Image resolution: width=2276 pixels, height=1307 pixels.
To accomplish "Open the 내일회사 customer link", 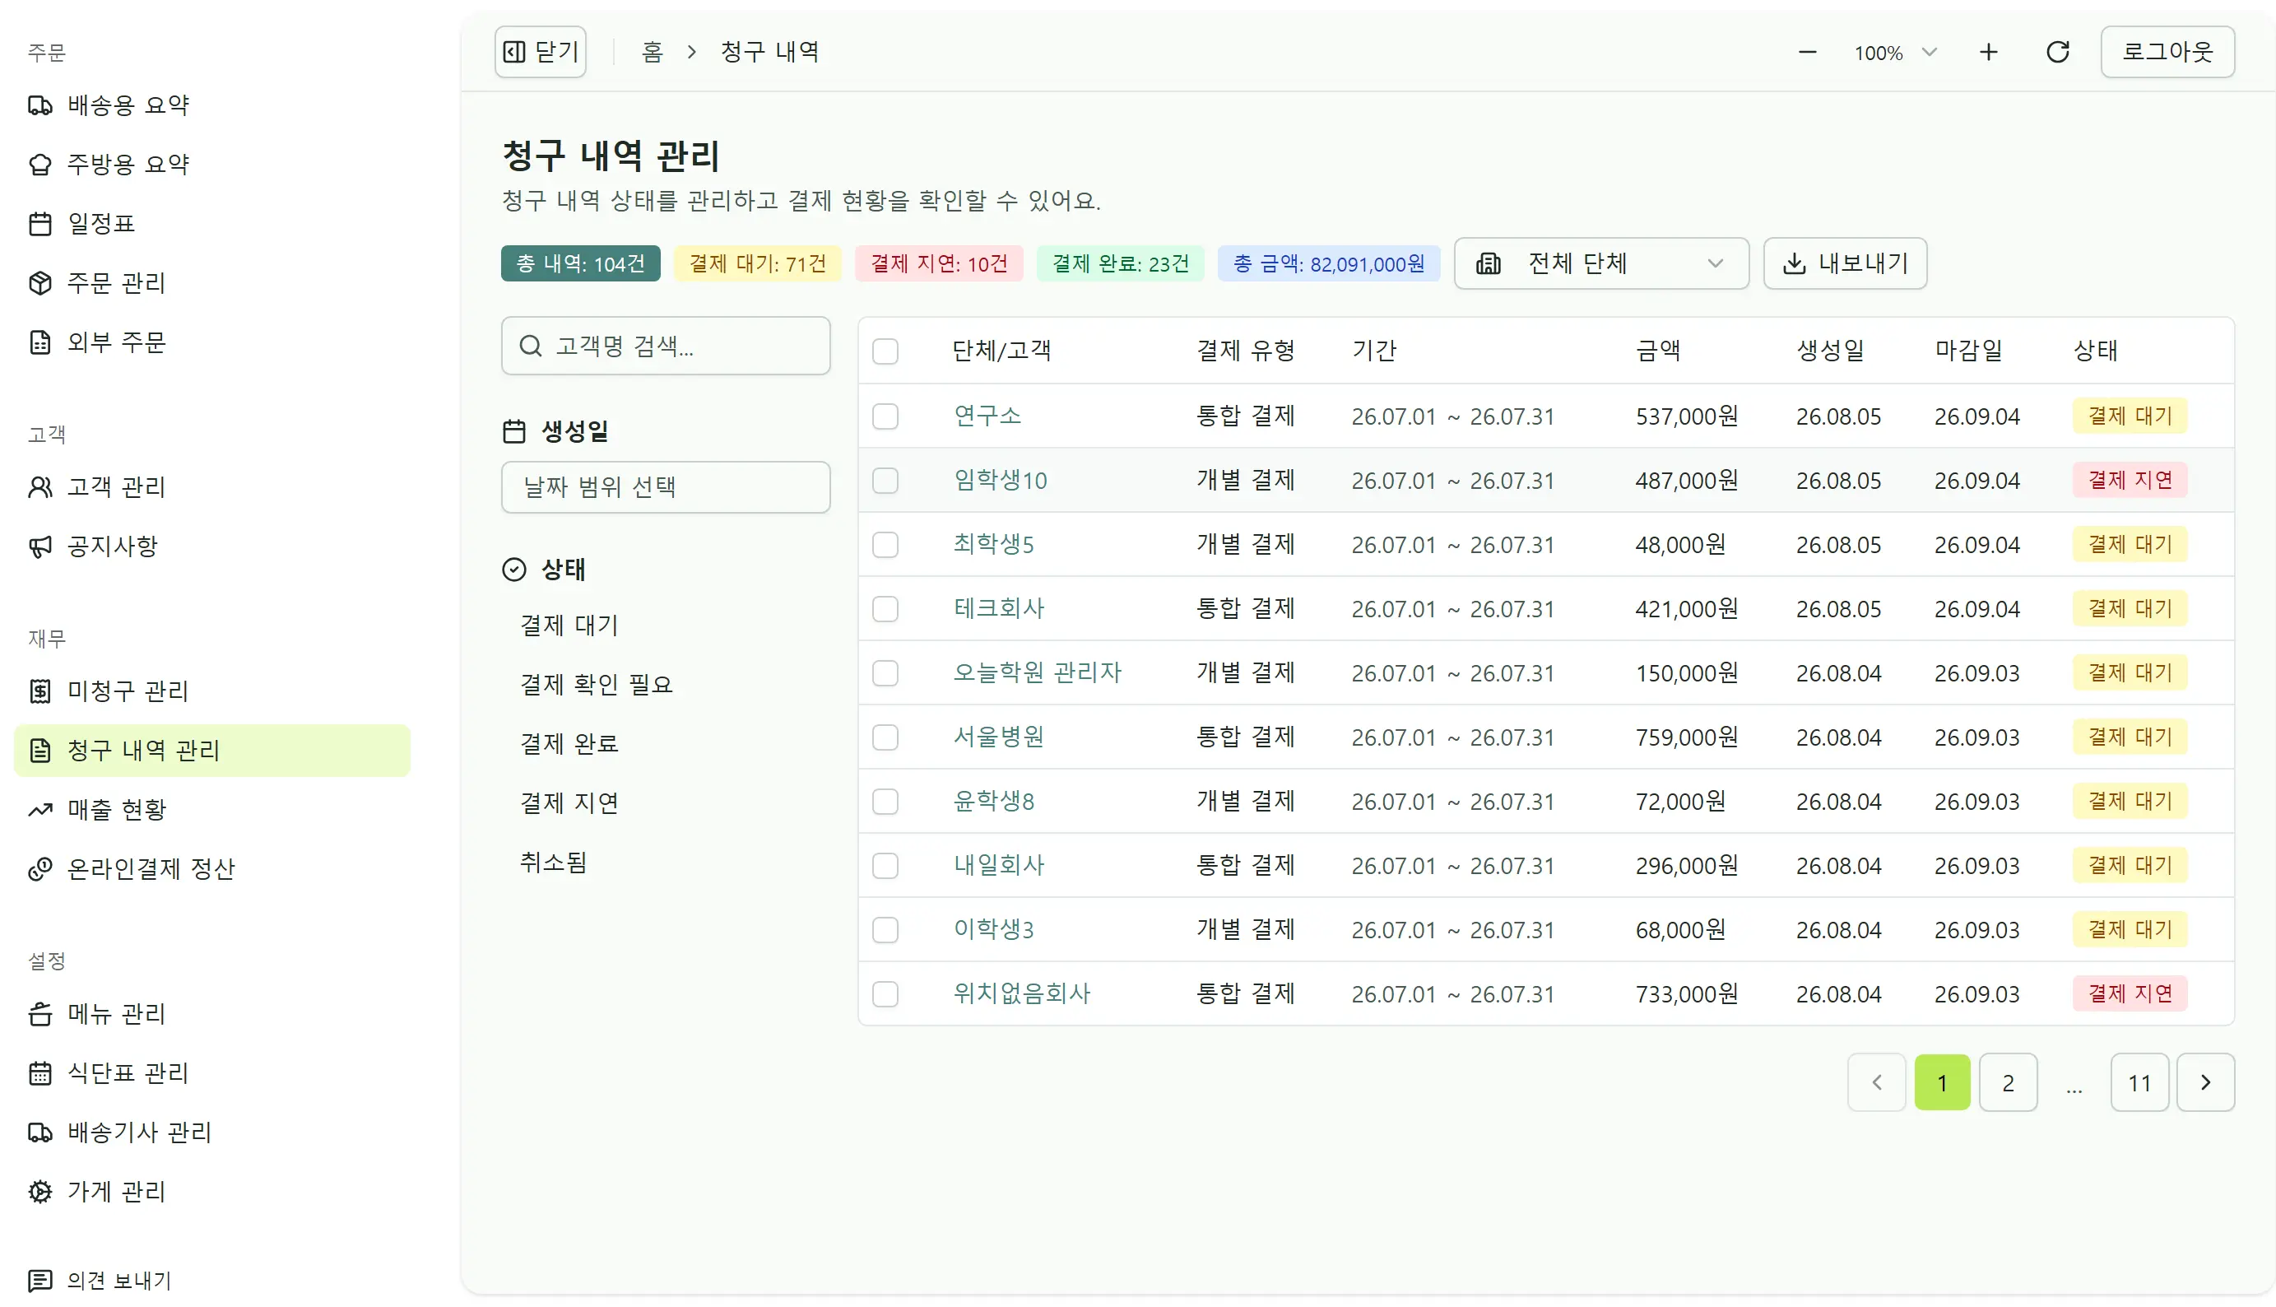I will click(999, 865).
